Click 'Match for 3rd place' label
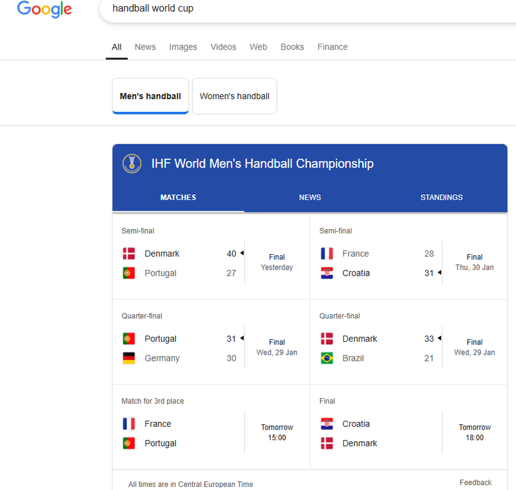 pos(152,401)
